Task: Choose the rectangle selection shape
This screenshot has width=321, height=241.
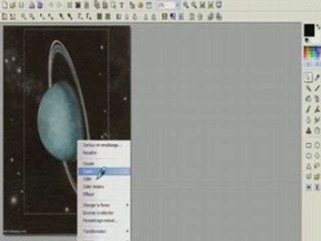Action: [x=308, y=145]
